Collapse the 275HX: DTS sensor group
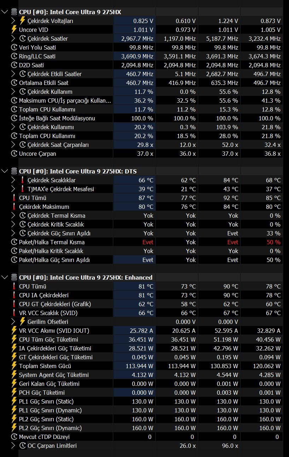The width and height of the screenshot is (289, 457). pyautogui.click(x=4, y=171)
